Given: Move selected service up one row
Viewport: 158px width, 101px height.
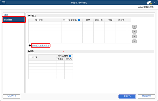Looking at the screenshot, I should pos(134,32).
